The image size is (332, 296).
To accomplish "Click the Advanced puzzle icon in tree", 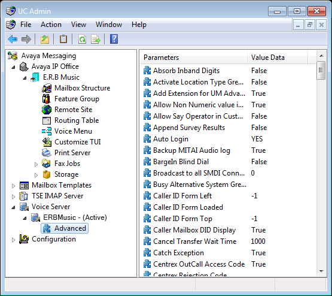I will [x=47, y=228].
